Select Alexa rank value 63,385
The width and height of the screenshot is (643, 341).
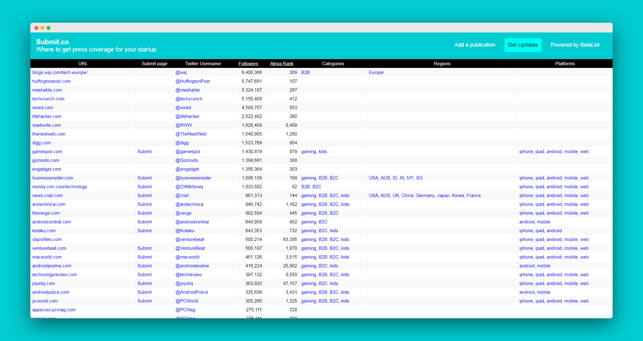pyautogui.click(x=290, y=240)
